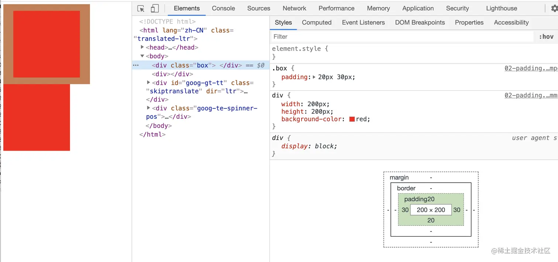Open the Network tab

pyautogui.click(x=294, y=8)
